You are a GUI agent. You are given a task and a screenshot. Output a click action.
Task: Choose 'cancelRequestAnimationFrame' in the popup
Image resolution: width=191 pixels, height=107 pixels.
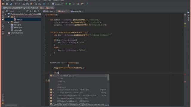point(78,95)
